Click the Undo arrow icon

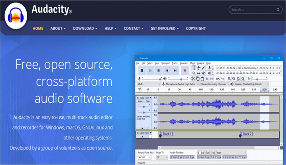pyautogui.click(x=218, y=79)
